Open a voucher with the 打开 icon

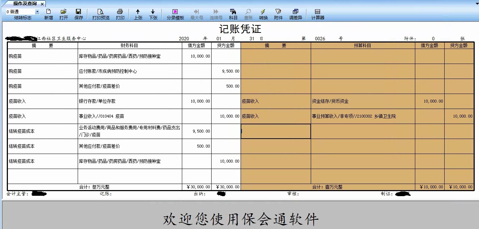[x=64, y=14]
